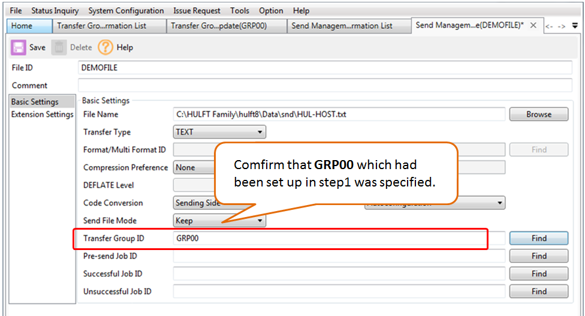Viewport: 585px width, 316px height.
Task: Click Browse next to File Name
Action: pos(538,114)
